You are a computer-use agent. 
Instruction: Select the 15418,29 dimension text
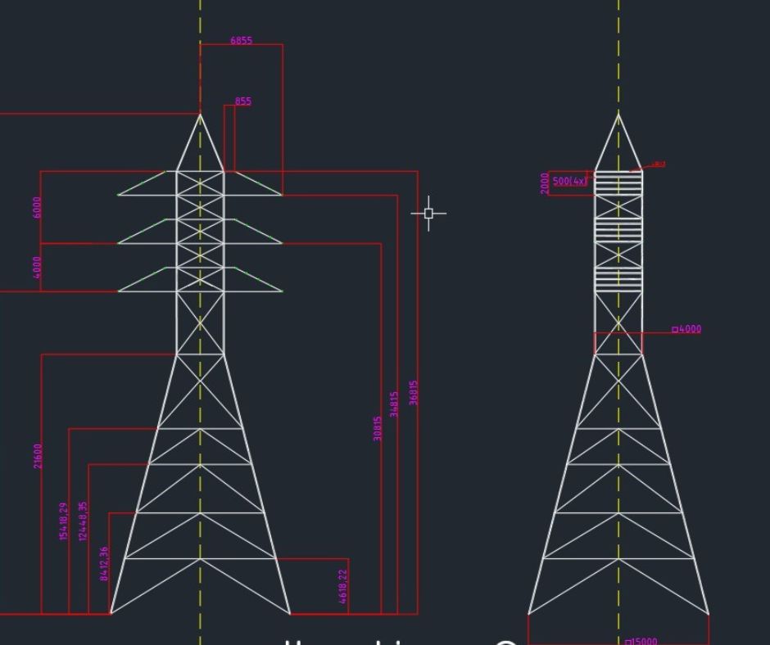pyautogui.click(x=63, y=521)
